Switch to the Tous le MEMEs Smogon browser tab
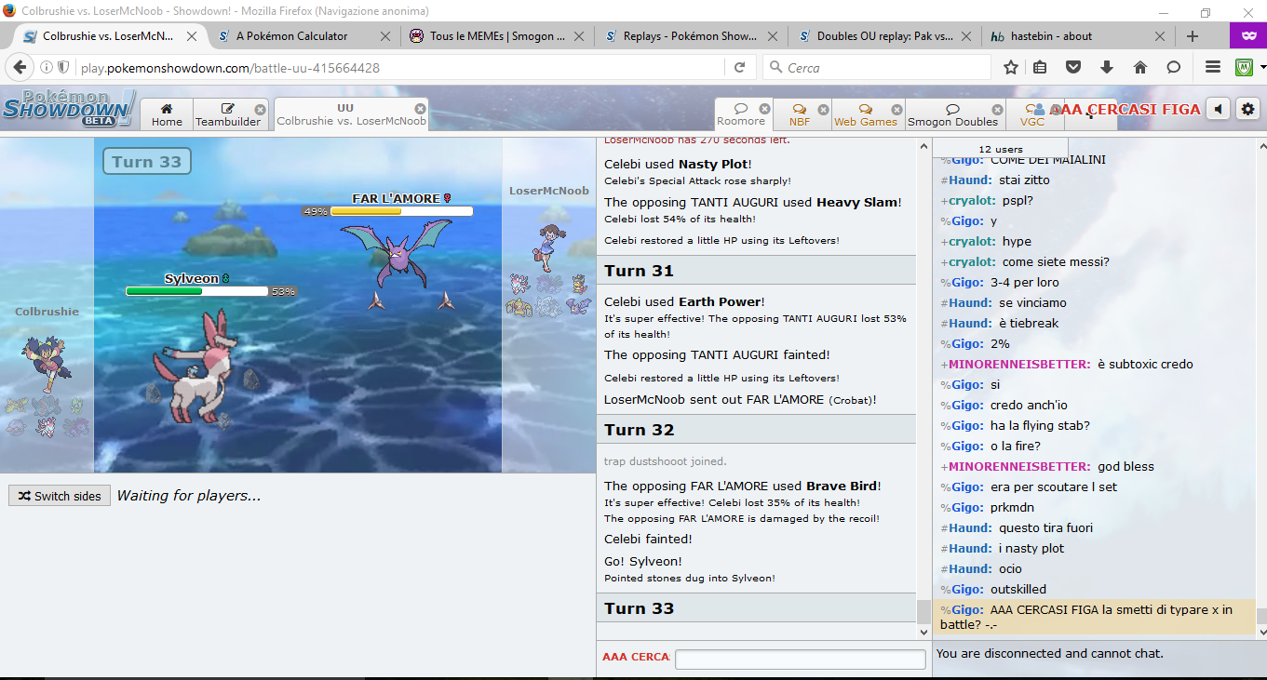Image resolution: width=1267 pixels, height=680 pixels. point(497,36)
